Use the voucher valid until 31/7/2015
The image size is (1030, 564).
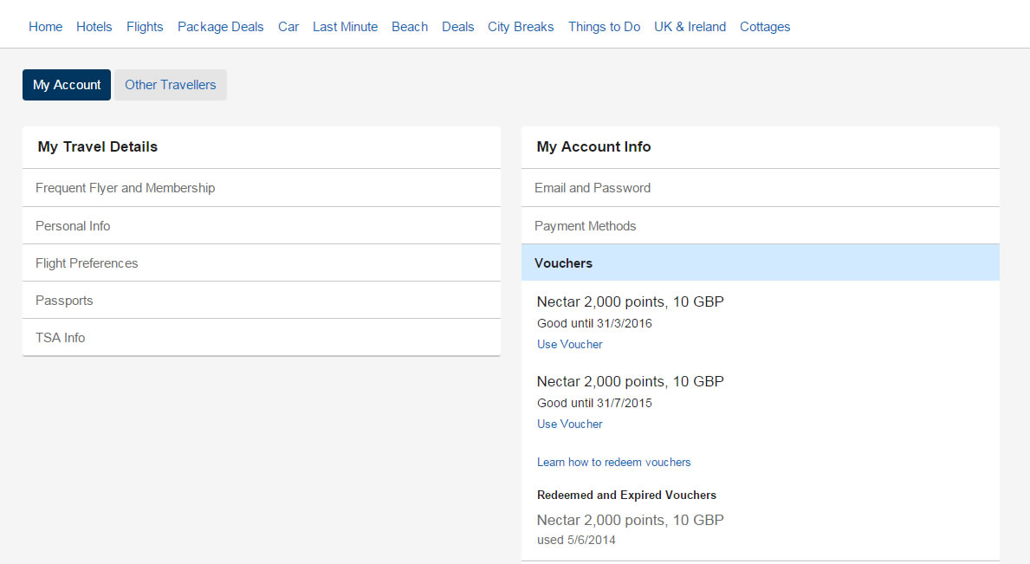pyautogui.click(x=569, y=424)
